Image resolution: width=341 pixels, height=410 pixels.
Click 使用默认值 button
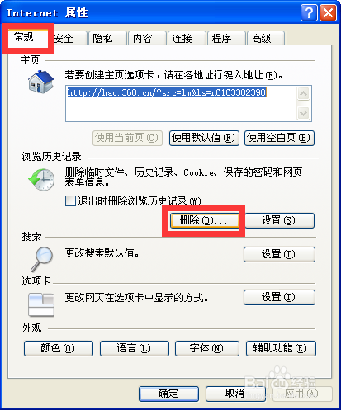coord(204,138)
